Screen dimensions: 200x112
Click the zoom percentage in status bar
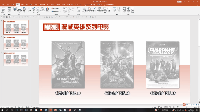(195, 107)
